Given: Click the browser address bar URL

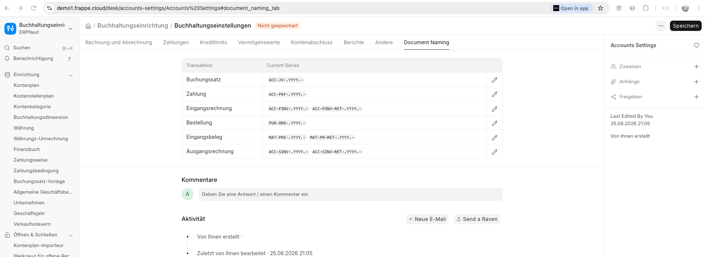Looking at the screenshot, I should 168,8.
